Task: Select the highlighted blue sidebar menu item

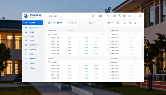Action: (33, 22)
